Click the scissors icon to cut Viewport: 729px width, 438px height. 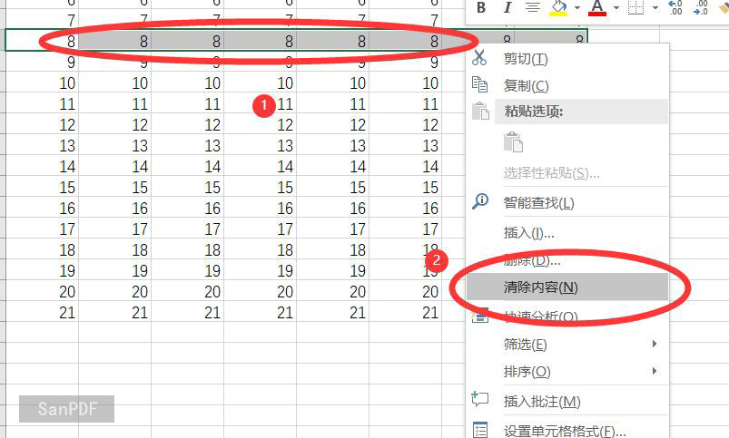[479, 57]
